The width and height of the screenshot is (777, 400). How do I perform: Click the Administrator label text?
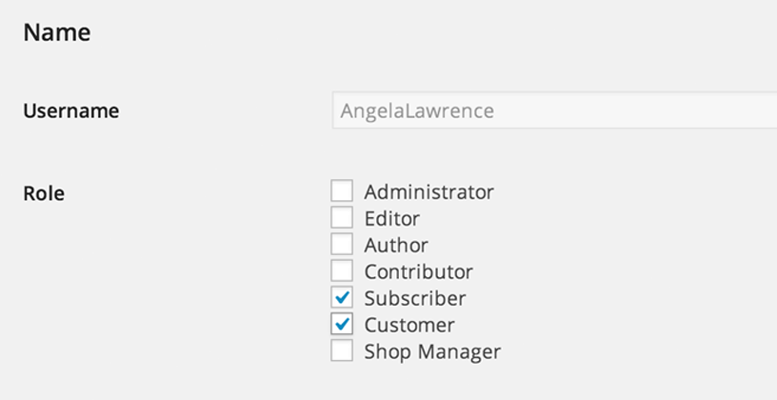point(428,191)
